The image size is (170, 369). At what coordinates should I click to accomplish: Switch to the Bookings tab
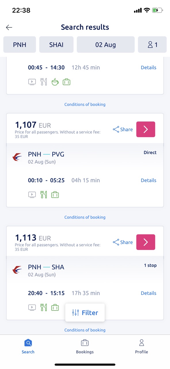tap(85, 346)
